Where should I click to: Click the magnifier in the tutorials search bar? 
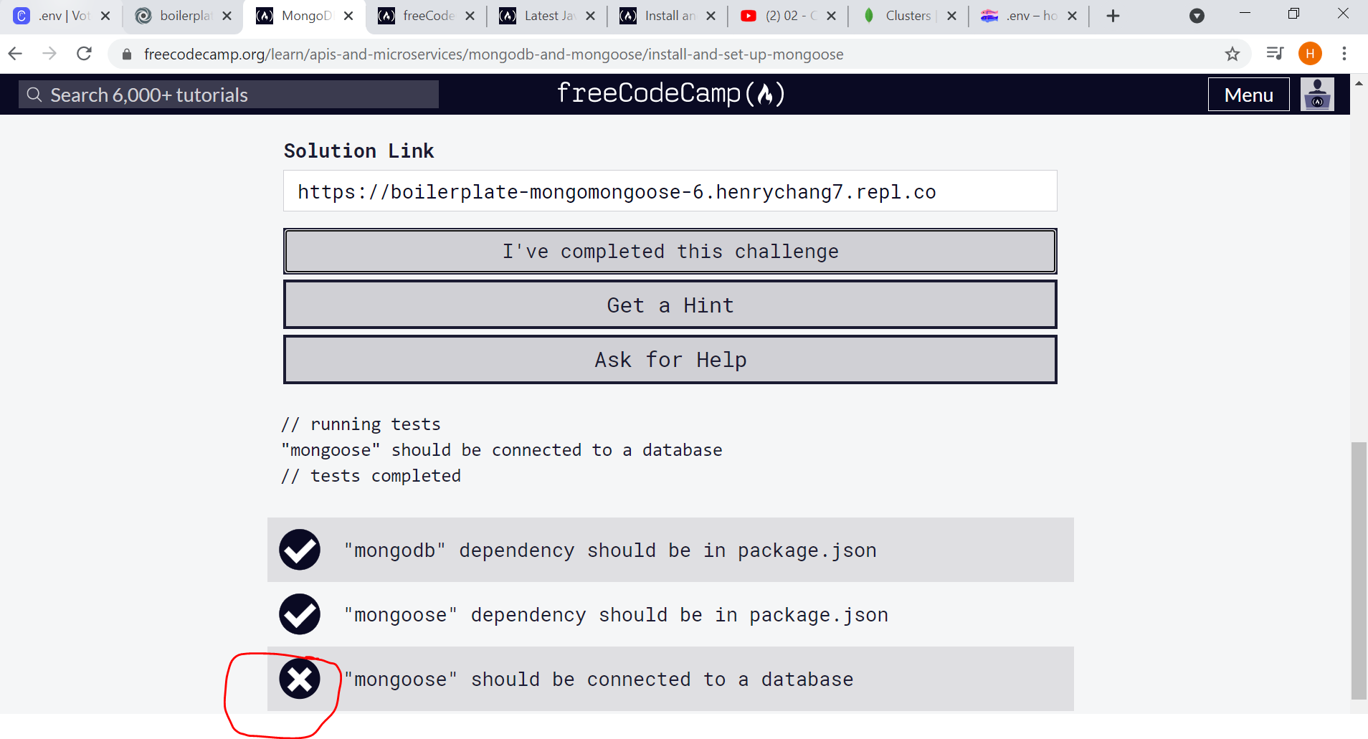click(x=34, y=94)
